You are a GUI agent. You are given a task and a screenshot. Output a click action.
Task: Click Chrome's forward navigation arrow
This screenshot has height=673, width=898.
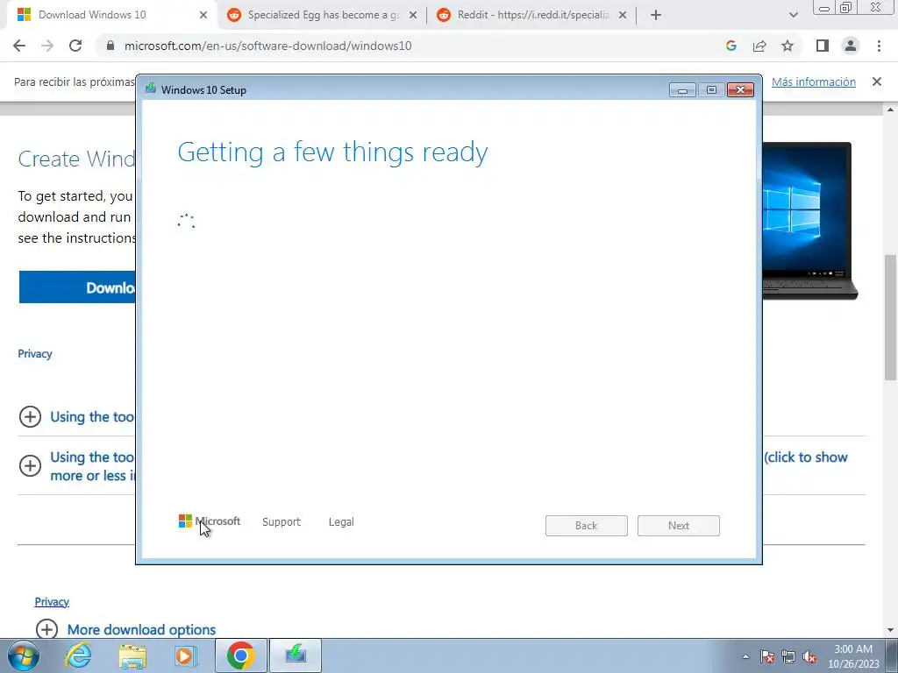pos(47,46)
